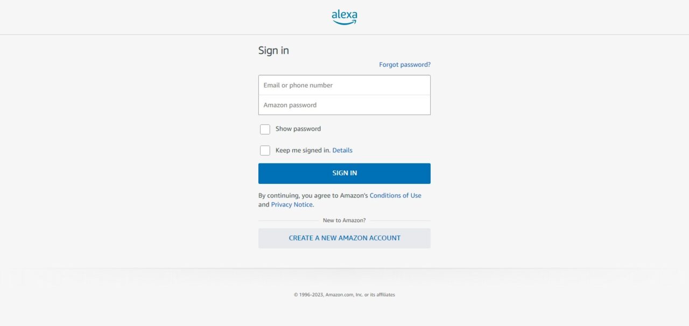The image size is (689, 326).
Task: Focus the Amazon password field
Action: [x=344, y=105]
